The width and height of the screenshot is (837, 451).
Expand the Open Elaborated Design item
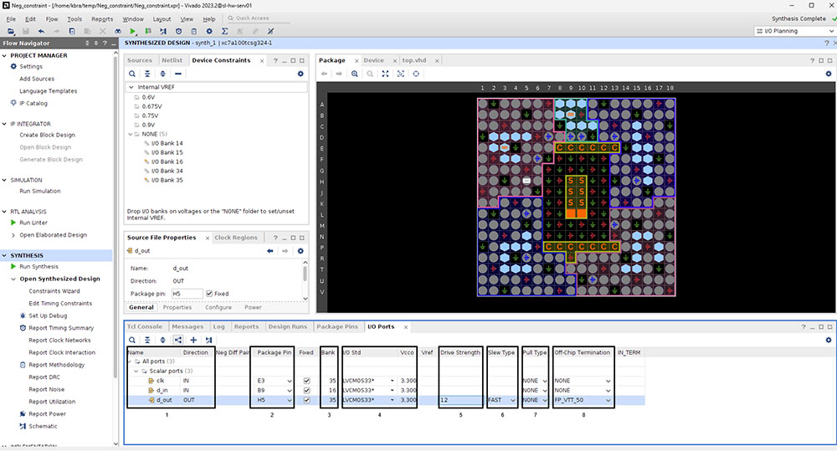(x=13, y=235)
